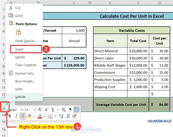Select the Variable Costs table header
The image size is (173, 137).
pyautogui.click(x=131, y=30)
